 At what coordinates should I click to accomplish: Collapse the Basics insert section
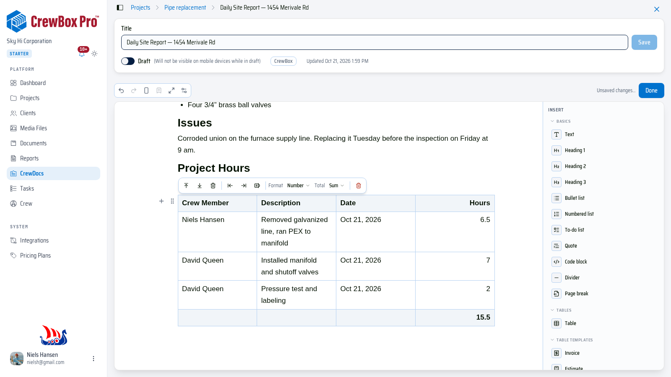pyautogui.click(x=561, y=121)
